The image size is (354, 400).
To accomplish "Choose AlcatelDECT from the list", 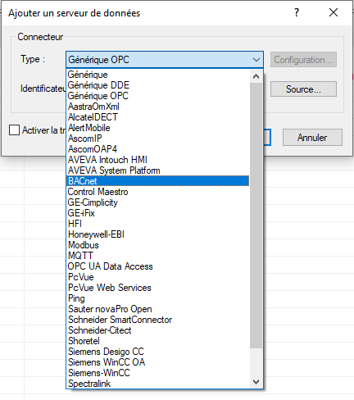I will pyautogui.click(x=158, y=117).
